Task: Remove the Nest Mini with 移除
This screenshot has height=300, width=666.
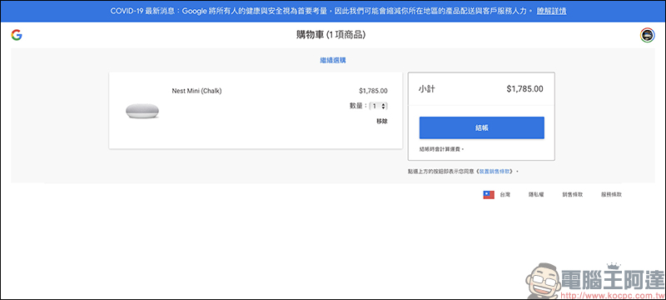Action: coord(382,121)
